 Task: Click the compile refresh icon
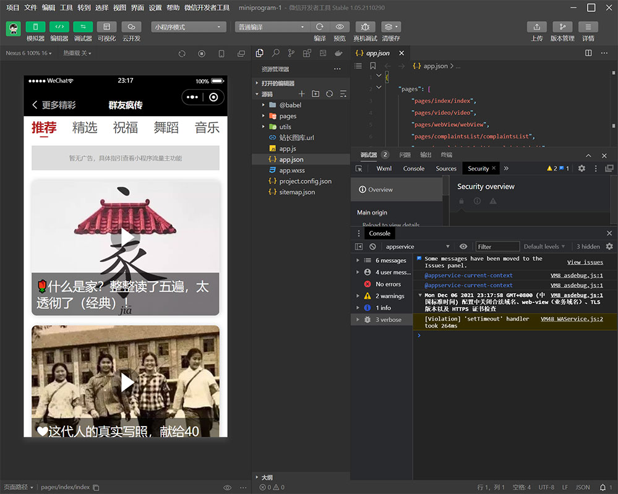click(320, 27)
